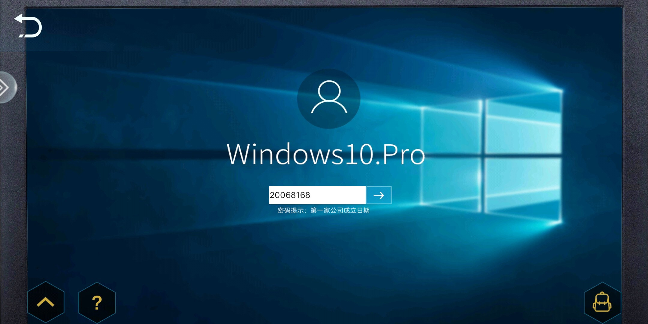Open the question mark help button
Viewport: 648px width, 324px height.
(97, 302)
